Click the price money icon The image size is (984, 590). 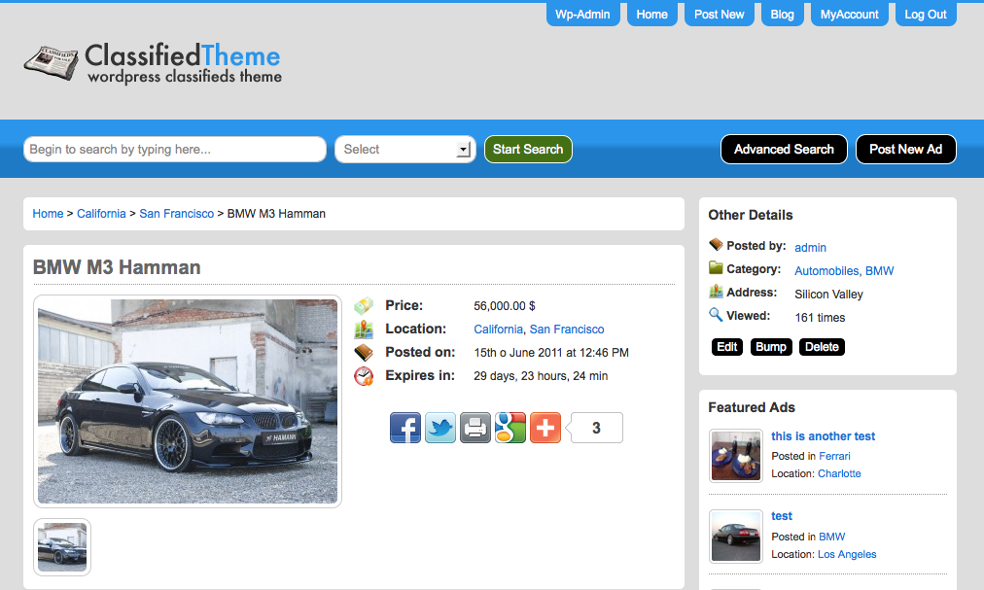[x=364, y=305]
